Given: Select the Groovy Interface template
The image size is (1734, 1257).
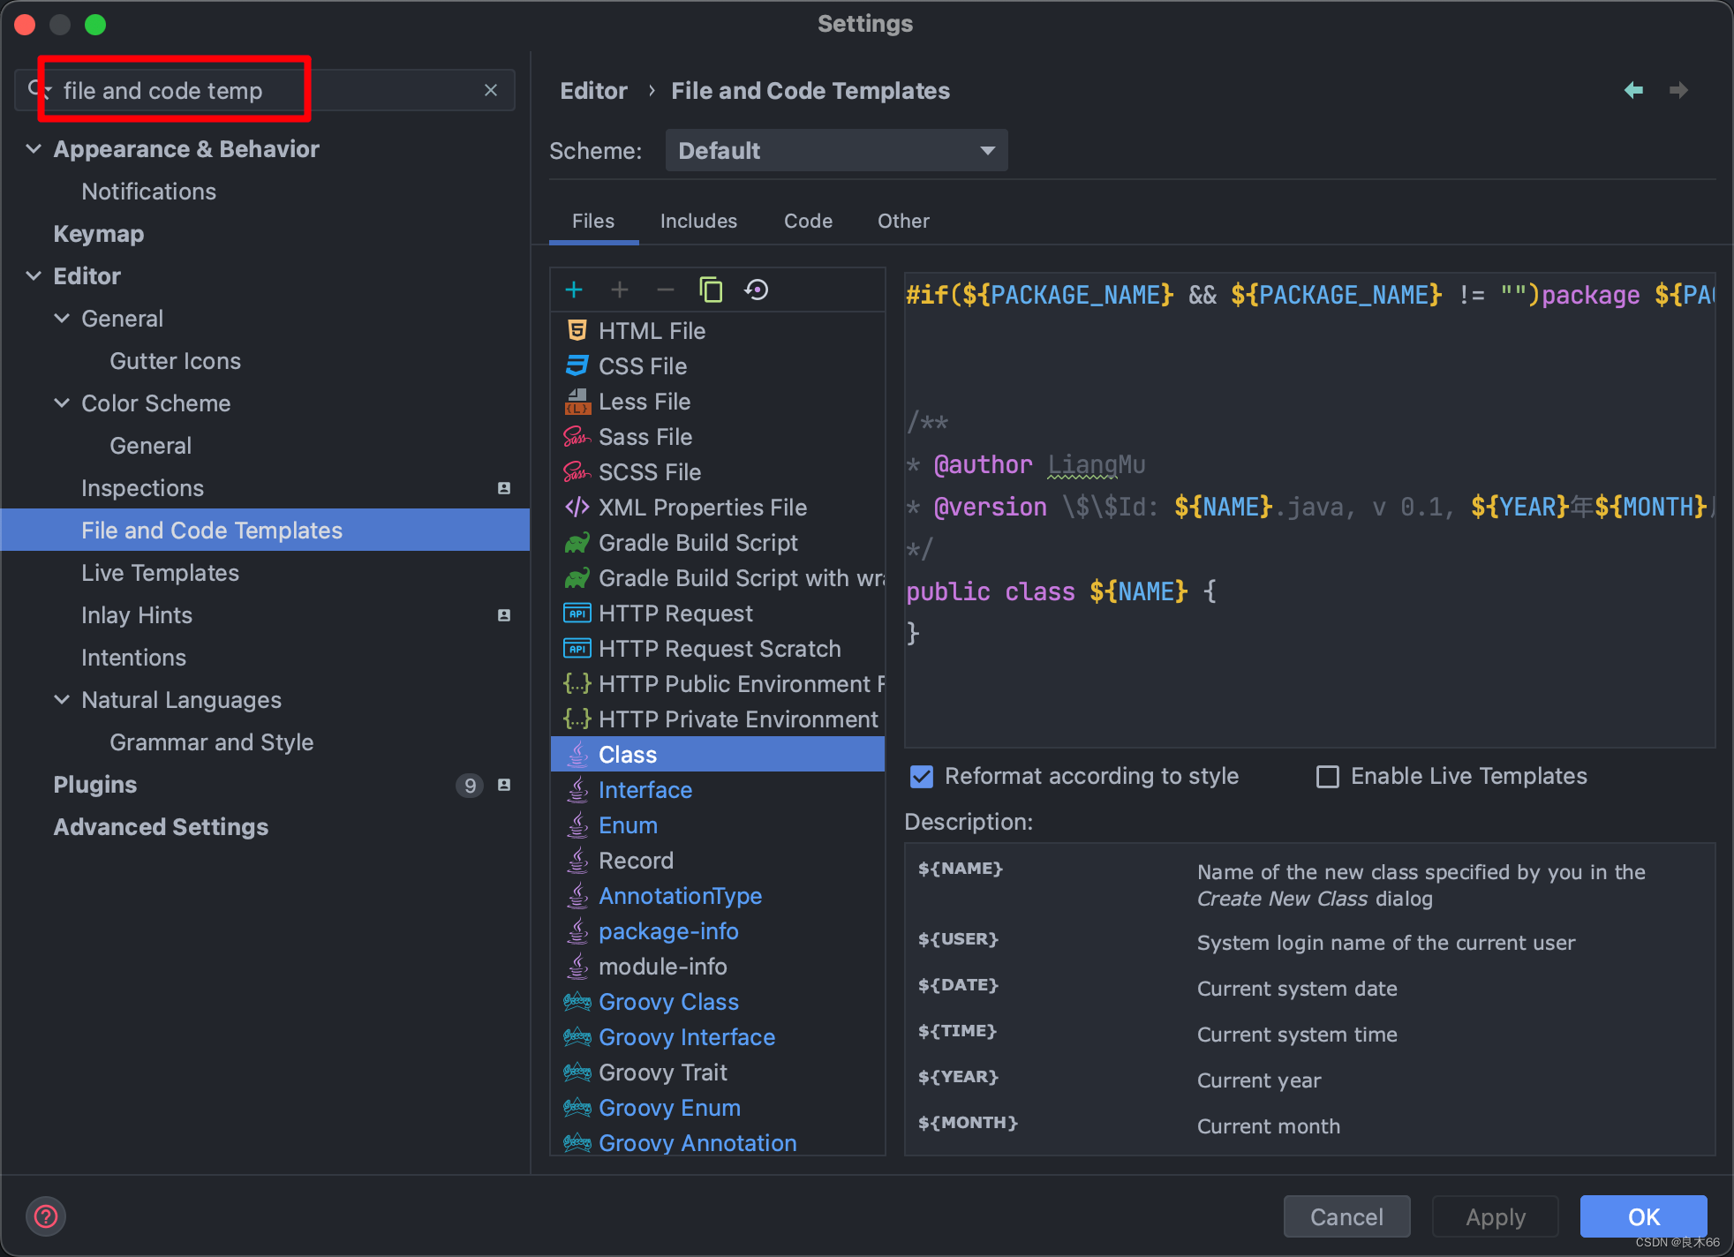Looking at the screenshot, I should pyautogui.click(x=717, y=1037).
